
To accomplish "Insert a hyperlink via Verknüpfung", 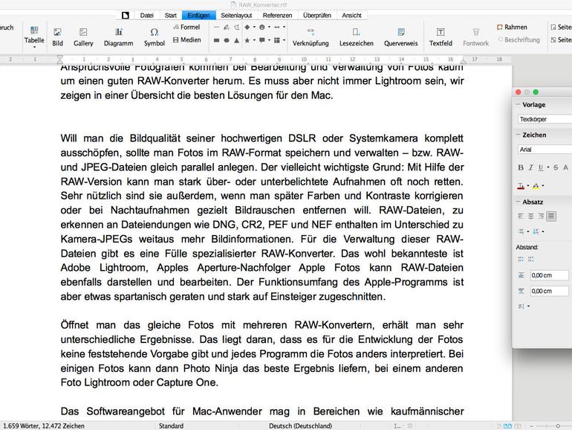I will pos(311,37).
